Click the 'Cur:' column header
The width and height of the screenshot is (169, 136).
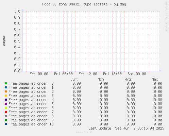74,79
